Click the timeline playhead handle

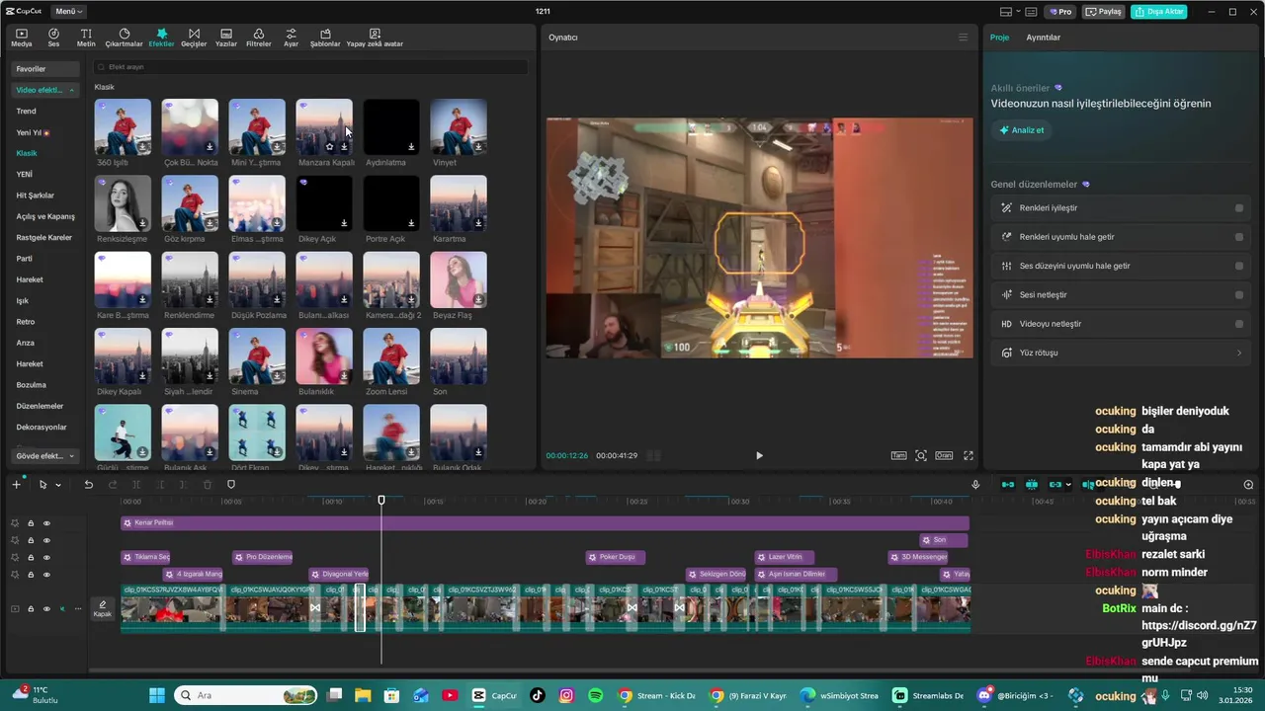point(381,500)
